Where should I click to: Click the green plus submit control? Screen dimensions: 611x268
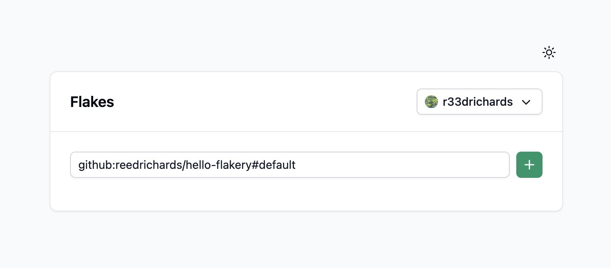[x=529, y=164]
